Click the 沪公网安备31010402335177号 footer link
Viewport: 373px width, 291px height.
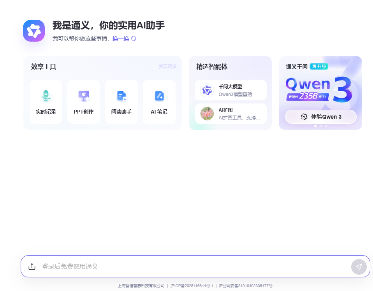(246, 286)
